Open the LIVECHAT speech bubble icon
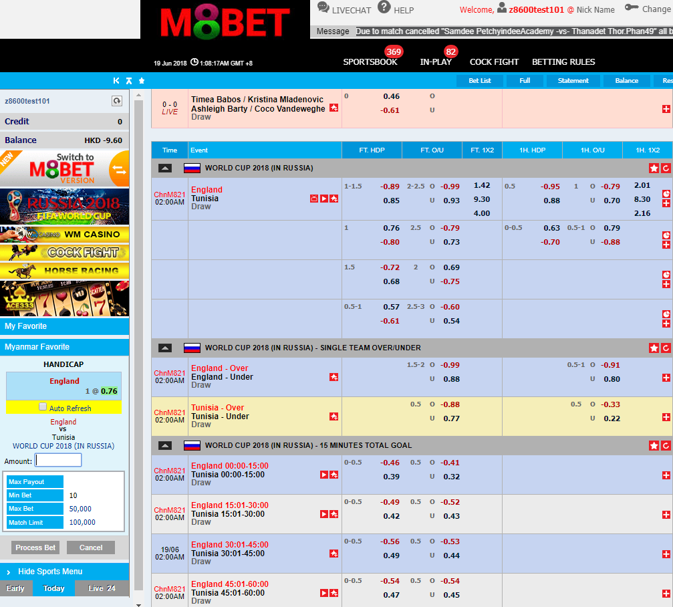This screenshot has height=607, width=673. [323, 7]
